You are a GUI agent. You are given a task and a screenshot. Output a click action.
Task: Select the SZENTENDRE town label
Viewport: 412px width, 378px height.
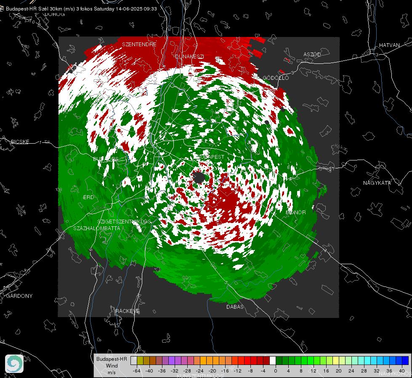tap(139, 45)
